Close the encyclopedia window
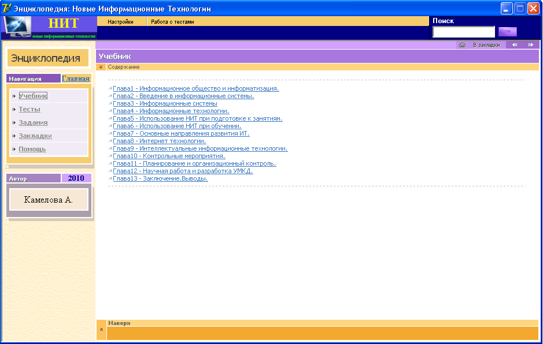543x344 pixels. (x=533, y=8)
